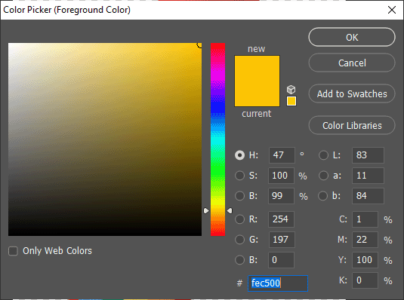Click the S field showing 100
The width and height of the screenshot is (404, 300).
pos(282,176)
